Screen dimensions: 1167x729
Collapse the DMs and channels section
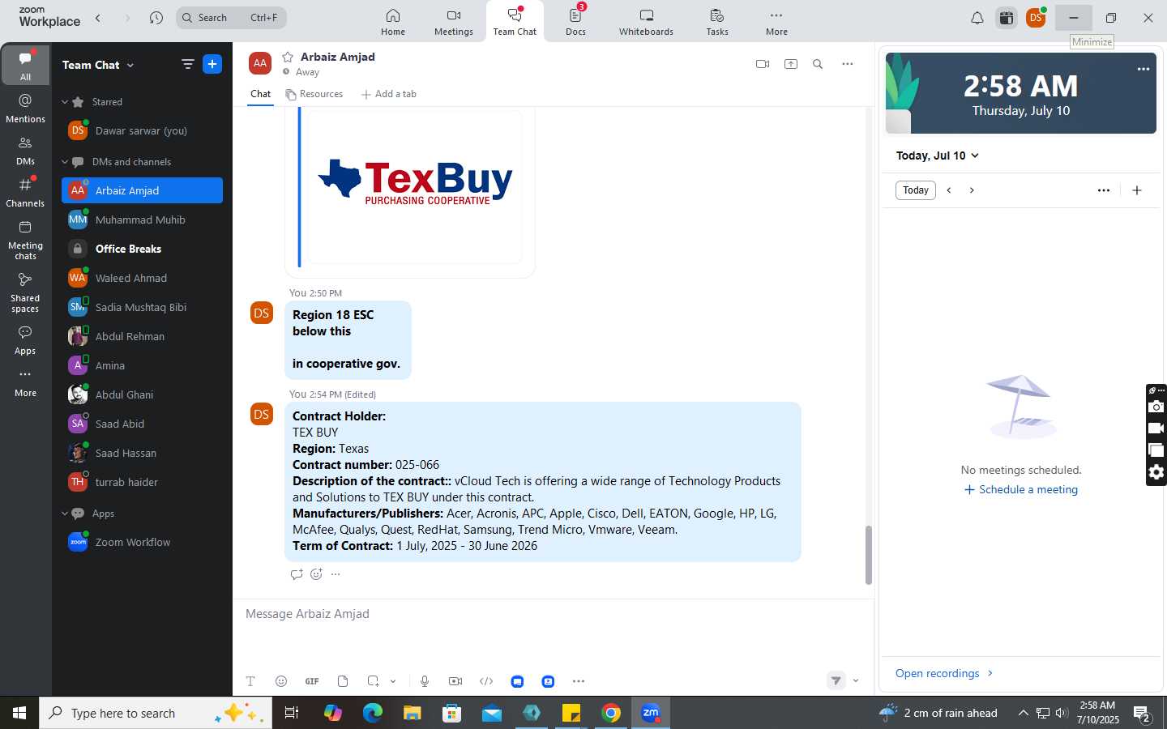click(x=65, y=162)
